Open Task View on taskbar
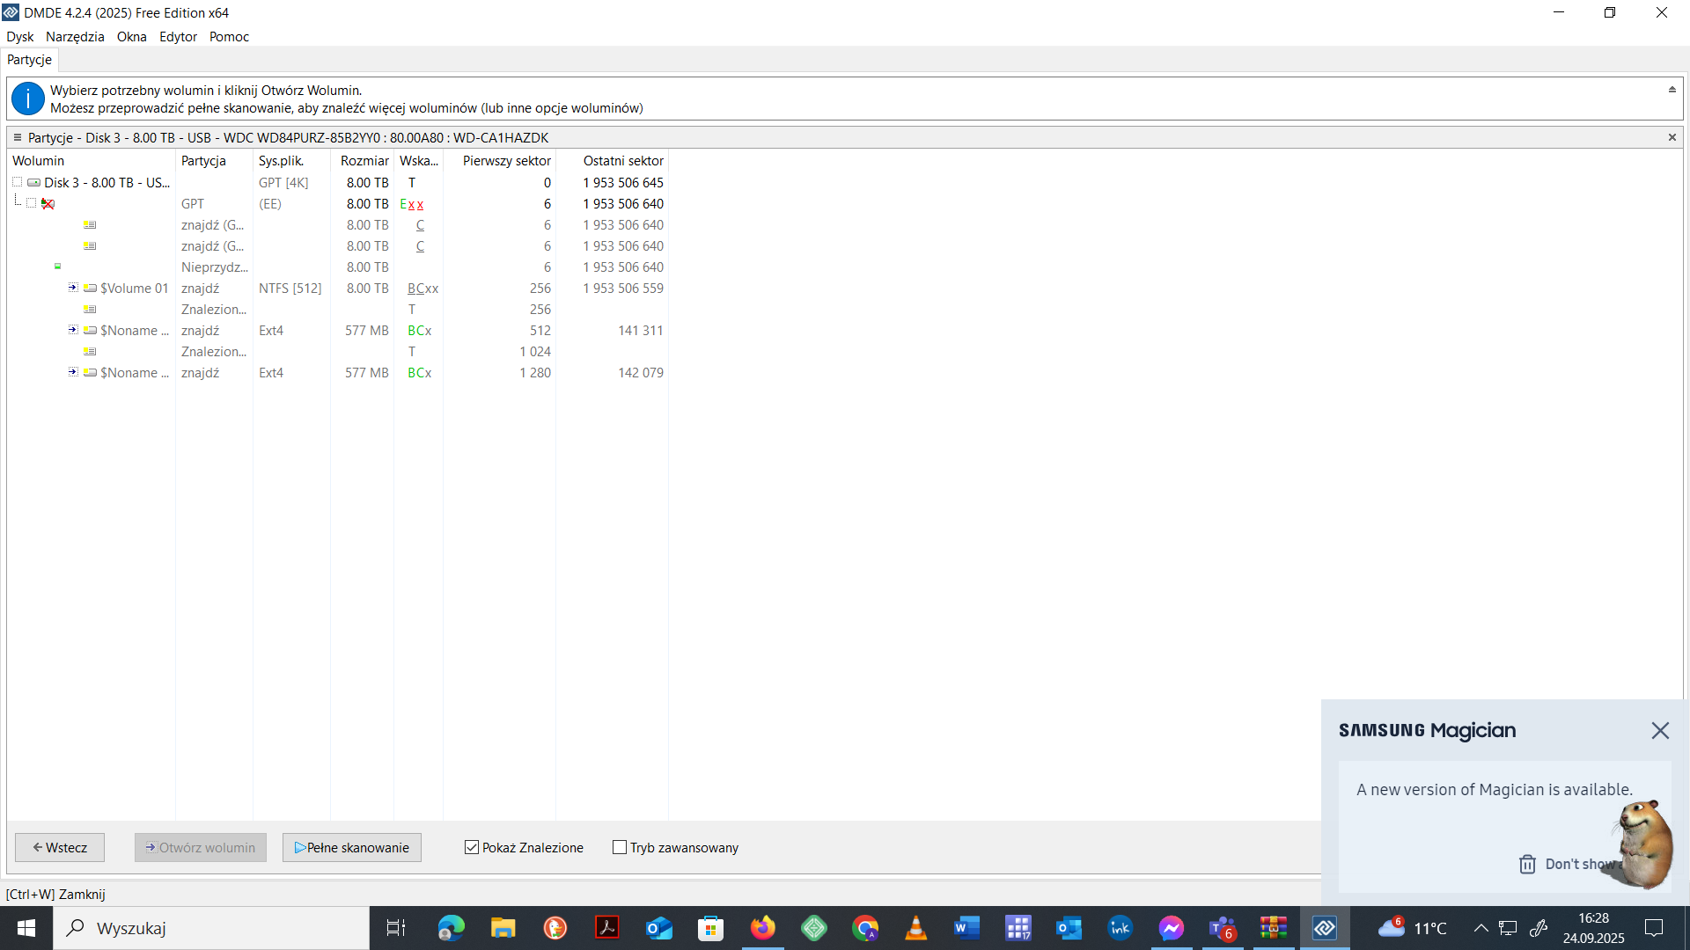Screen dimensions: 1690x950 coord(396,928)
